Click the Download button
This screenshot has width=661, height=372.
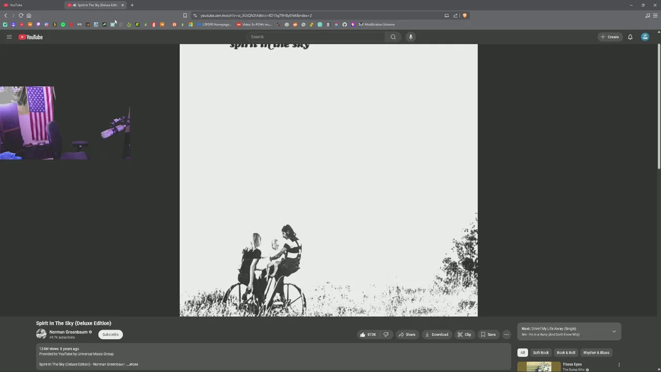(x=436, y=334)
